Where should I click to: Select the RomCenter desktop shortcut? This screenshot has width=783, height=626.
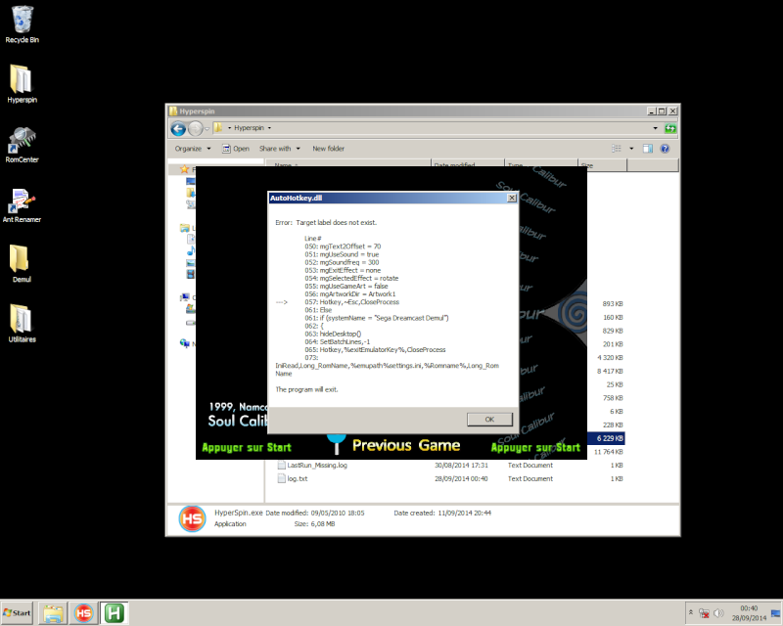click(x=22, y=144)
